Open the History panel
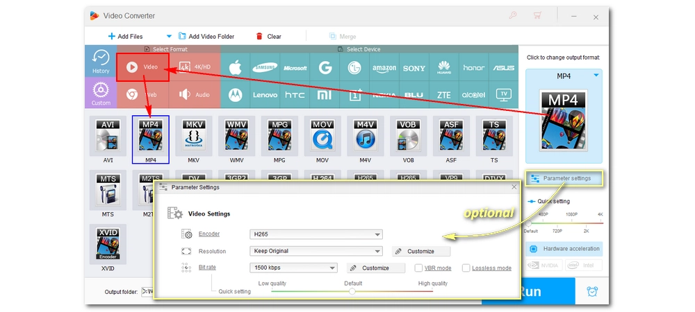 [x=101, y=61]
